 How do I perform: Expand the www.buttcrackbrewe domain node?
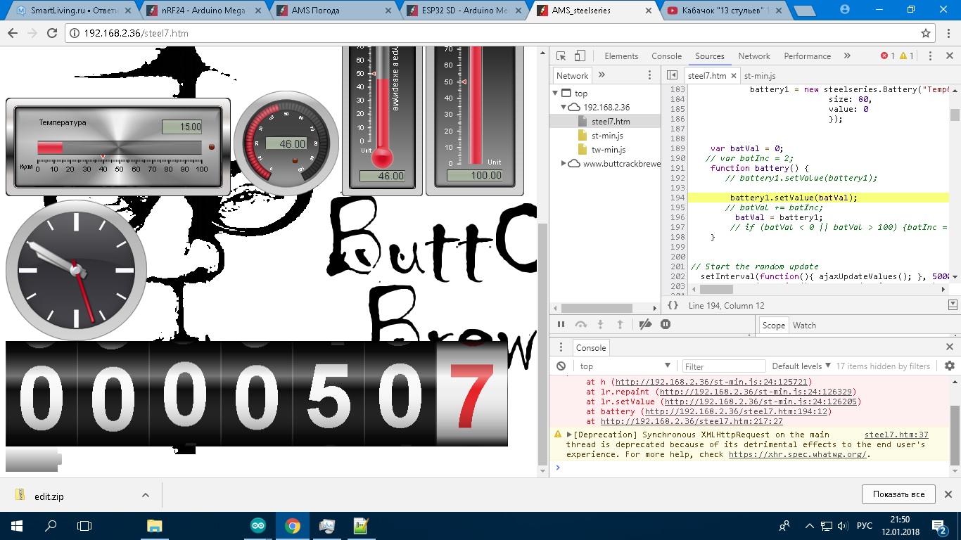[x=564, y=164]
